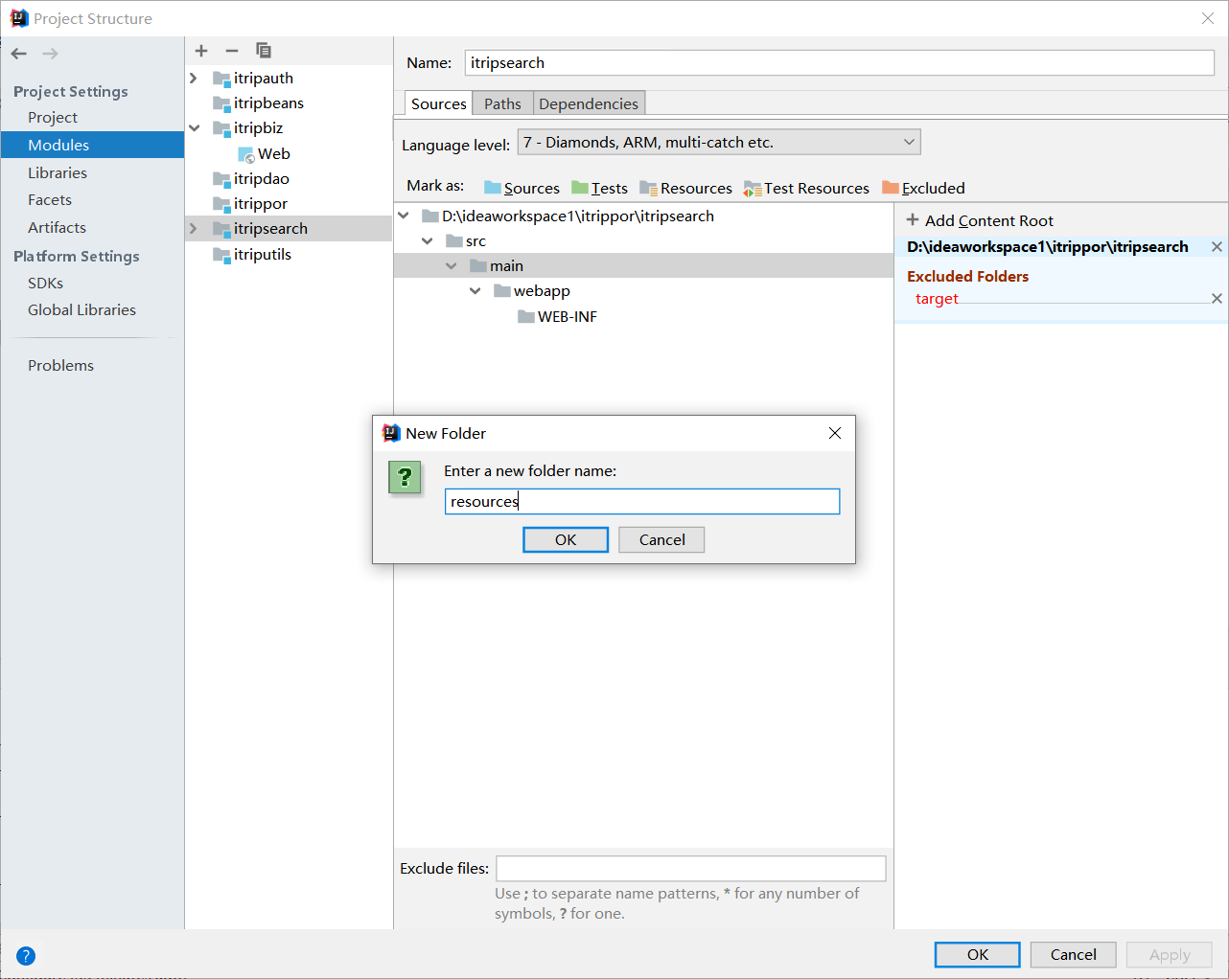Select the main folder

pos(497,265)
